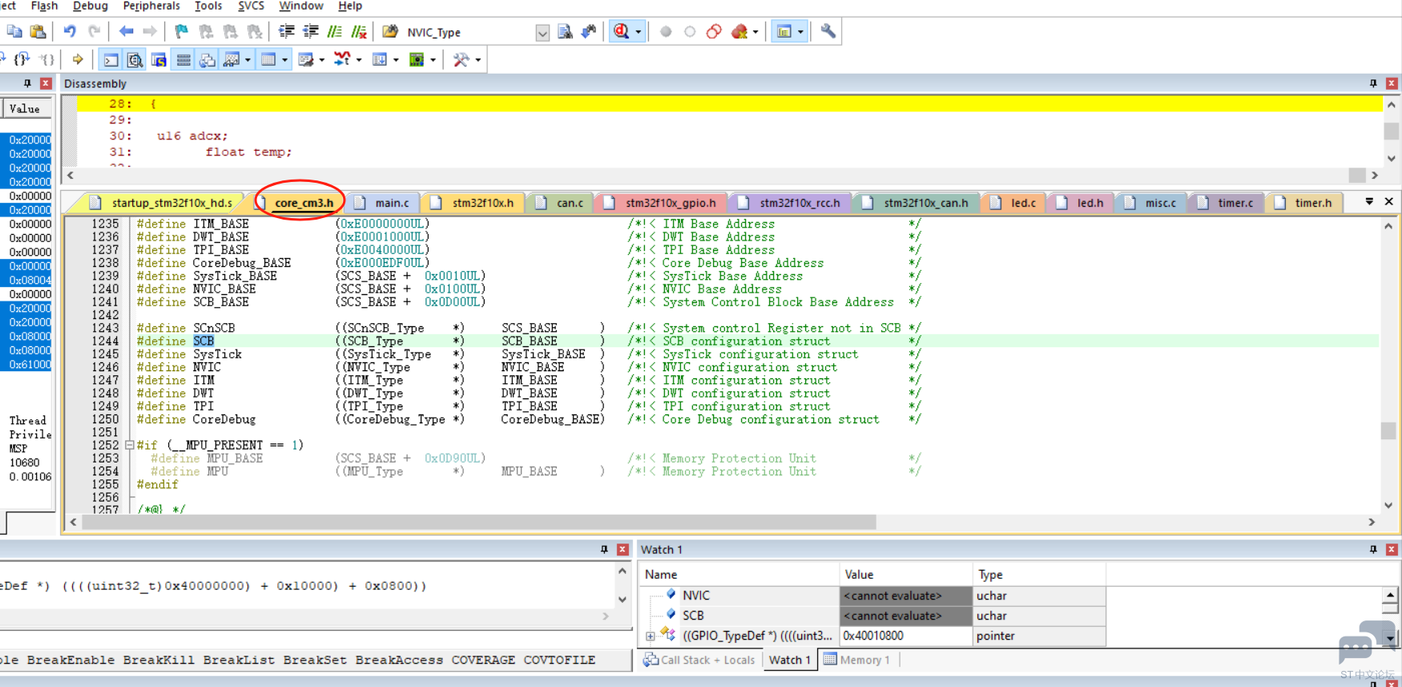Toggle the Memory windows button
The height and width of the screenshot is (687, 1402).
(268, 59)
